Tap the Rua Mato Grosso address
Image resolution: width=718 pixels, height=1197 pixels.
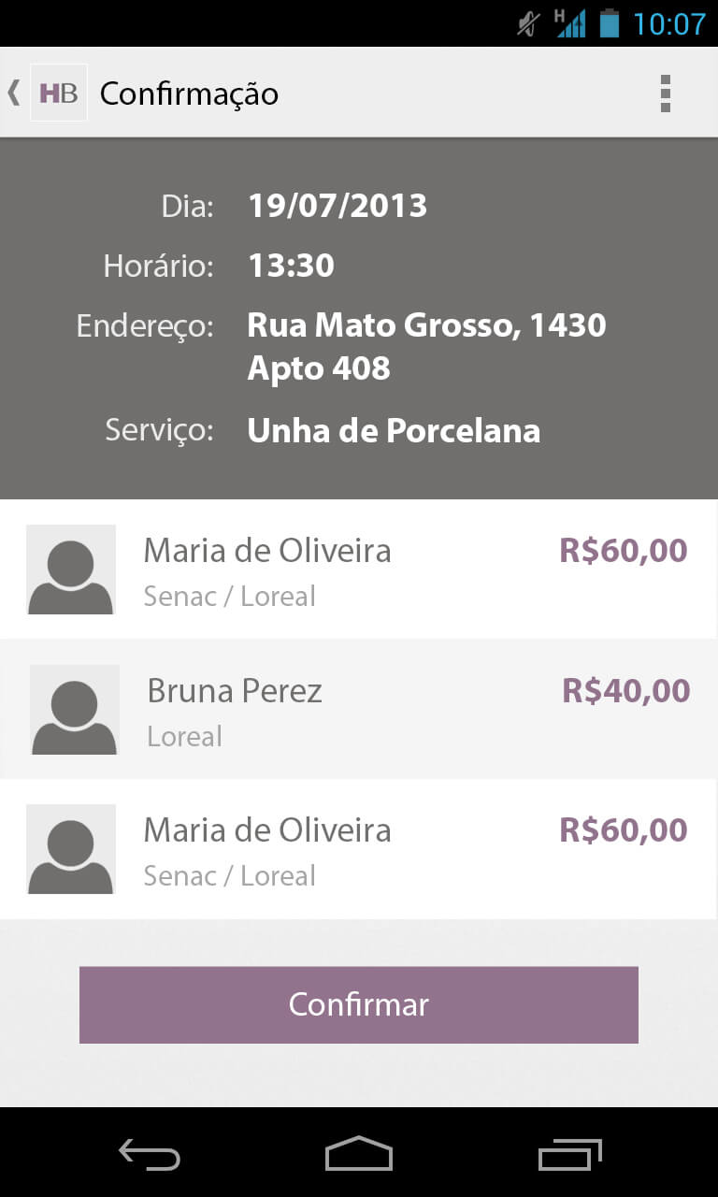(426, 347)
